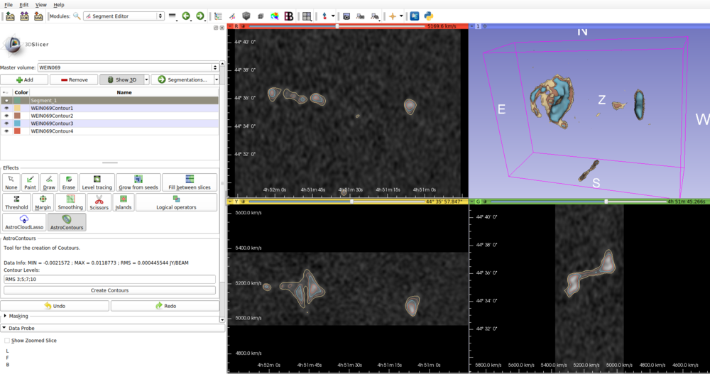Viewport: 710px width, 374px height.
Task: Enable the Show Zoomed Slice checkbox
Action: tap(7, 341)
